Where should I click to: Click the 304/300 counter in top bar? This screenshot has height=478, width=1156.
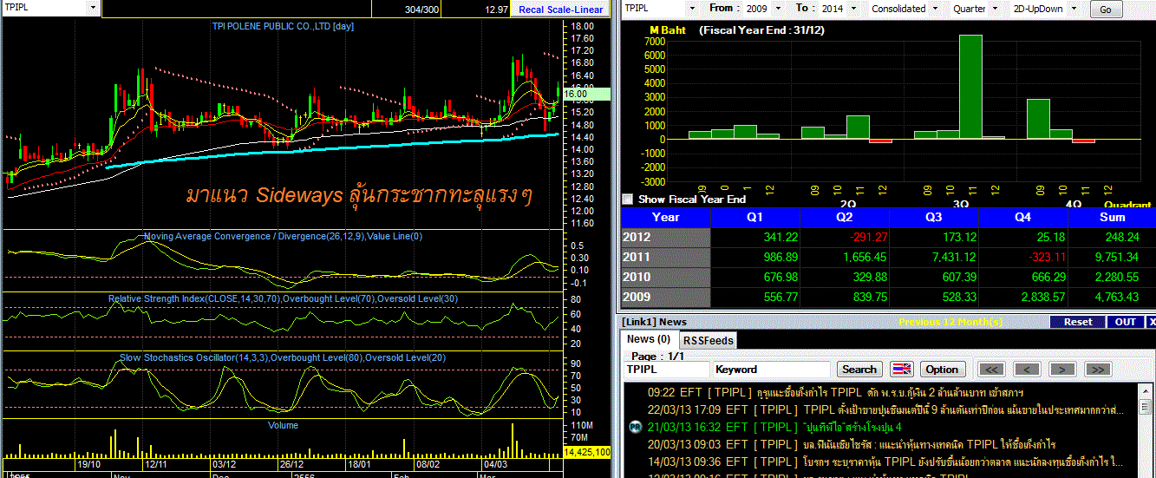(x=421, y=10)
